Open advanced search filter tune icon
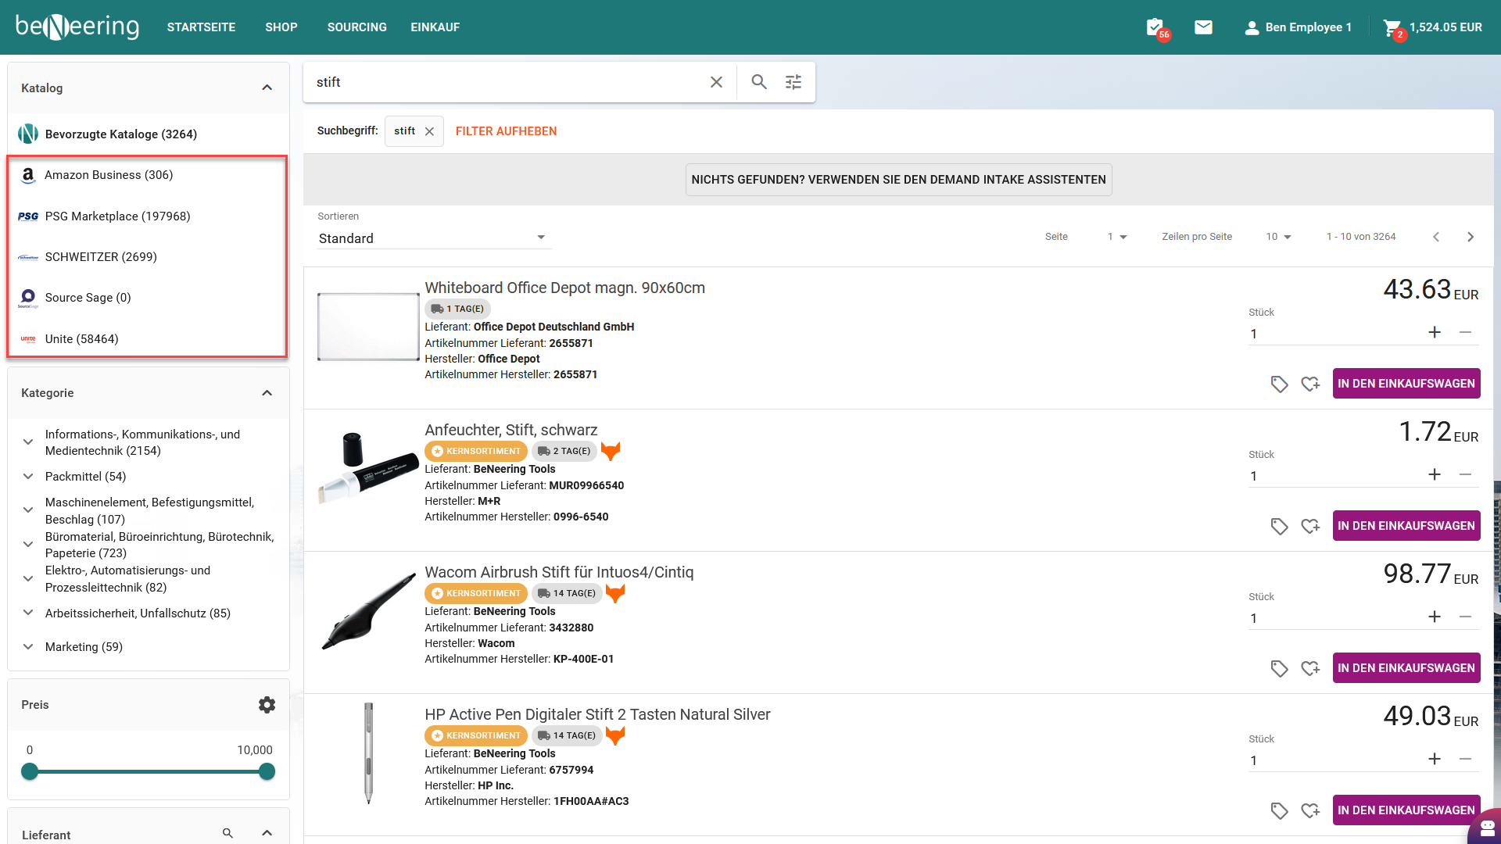The height and width of the screenshot is (844, 1501). [x=793, y=82]
